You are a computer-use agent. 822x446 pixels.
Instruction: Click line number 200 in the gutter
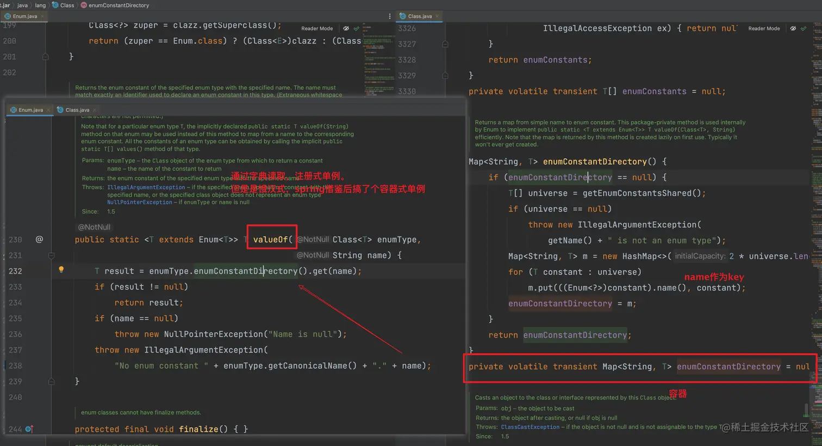(x=9, y=41)
